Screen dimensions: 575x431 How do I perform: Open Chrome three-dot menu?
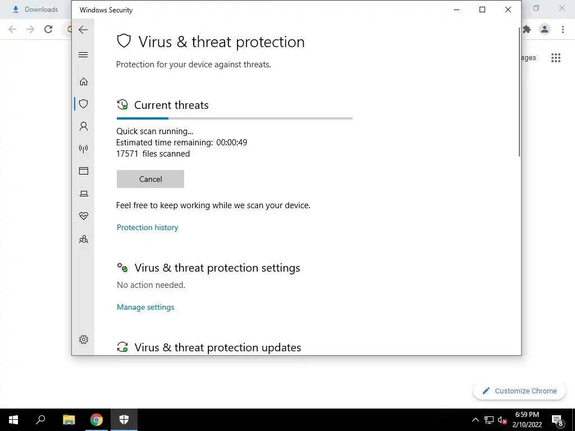(563, 29)
